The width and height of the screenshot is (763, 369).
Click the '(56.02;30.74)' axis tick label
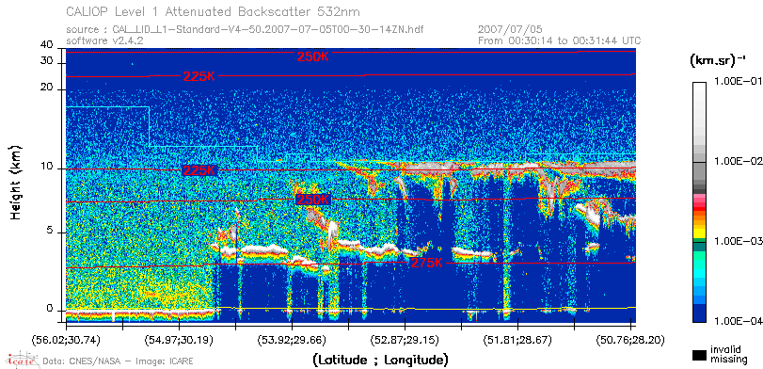[x=66, y=339]
